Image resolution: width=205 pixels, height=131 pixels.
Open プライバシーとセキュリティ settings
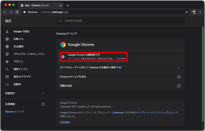tap(29, 54)
